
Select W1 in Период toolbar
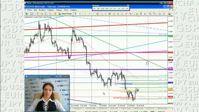[123, 8]
